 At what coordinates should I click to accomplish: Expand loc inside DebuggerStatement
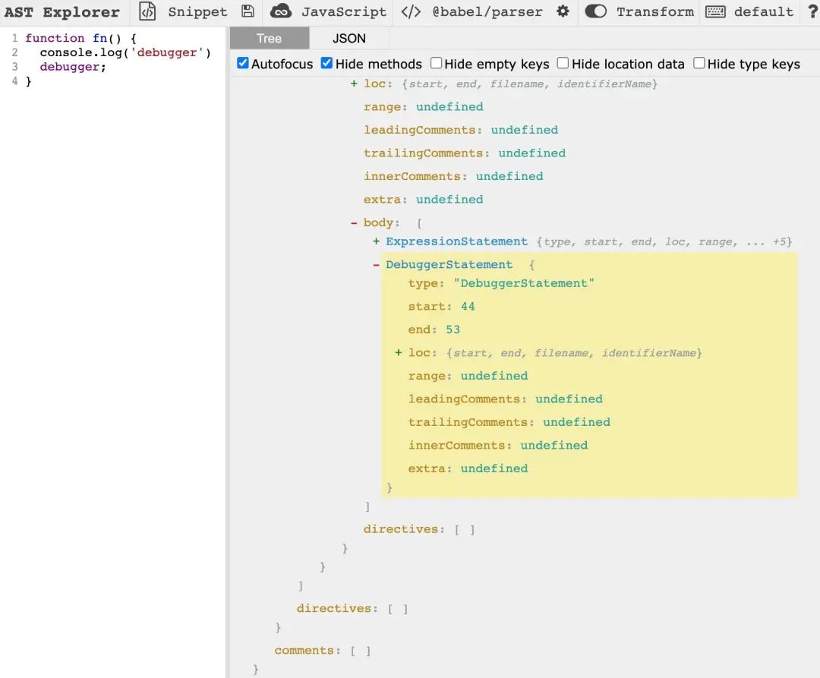pos(399,353)
